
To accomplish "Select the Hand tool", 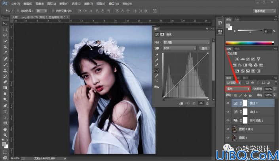I will (x=5, y=129).
